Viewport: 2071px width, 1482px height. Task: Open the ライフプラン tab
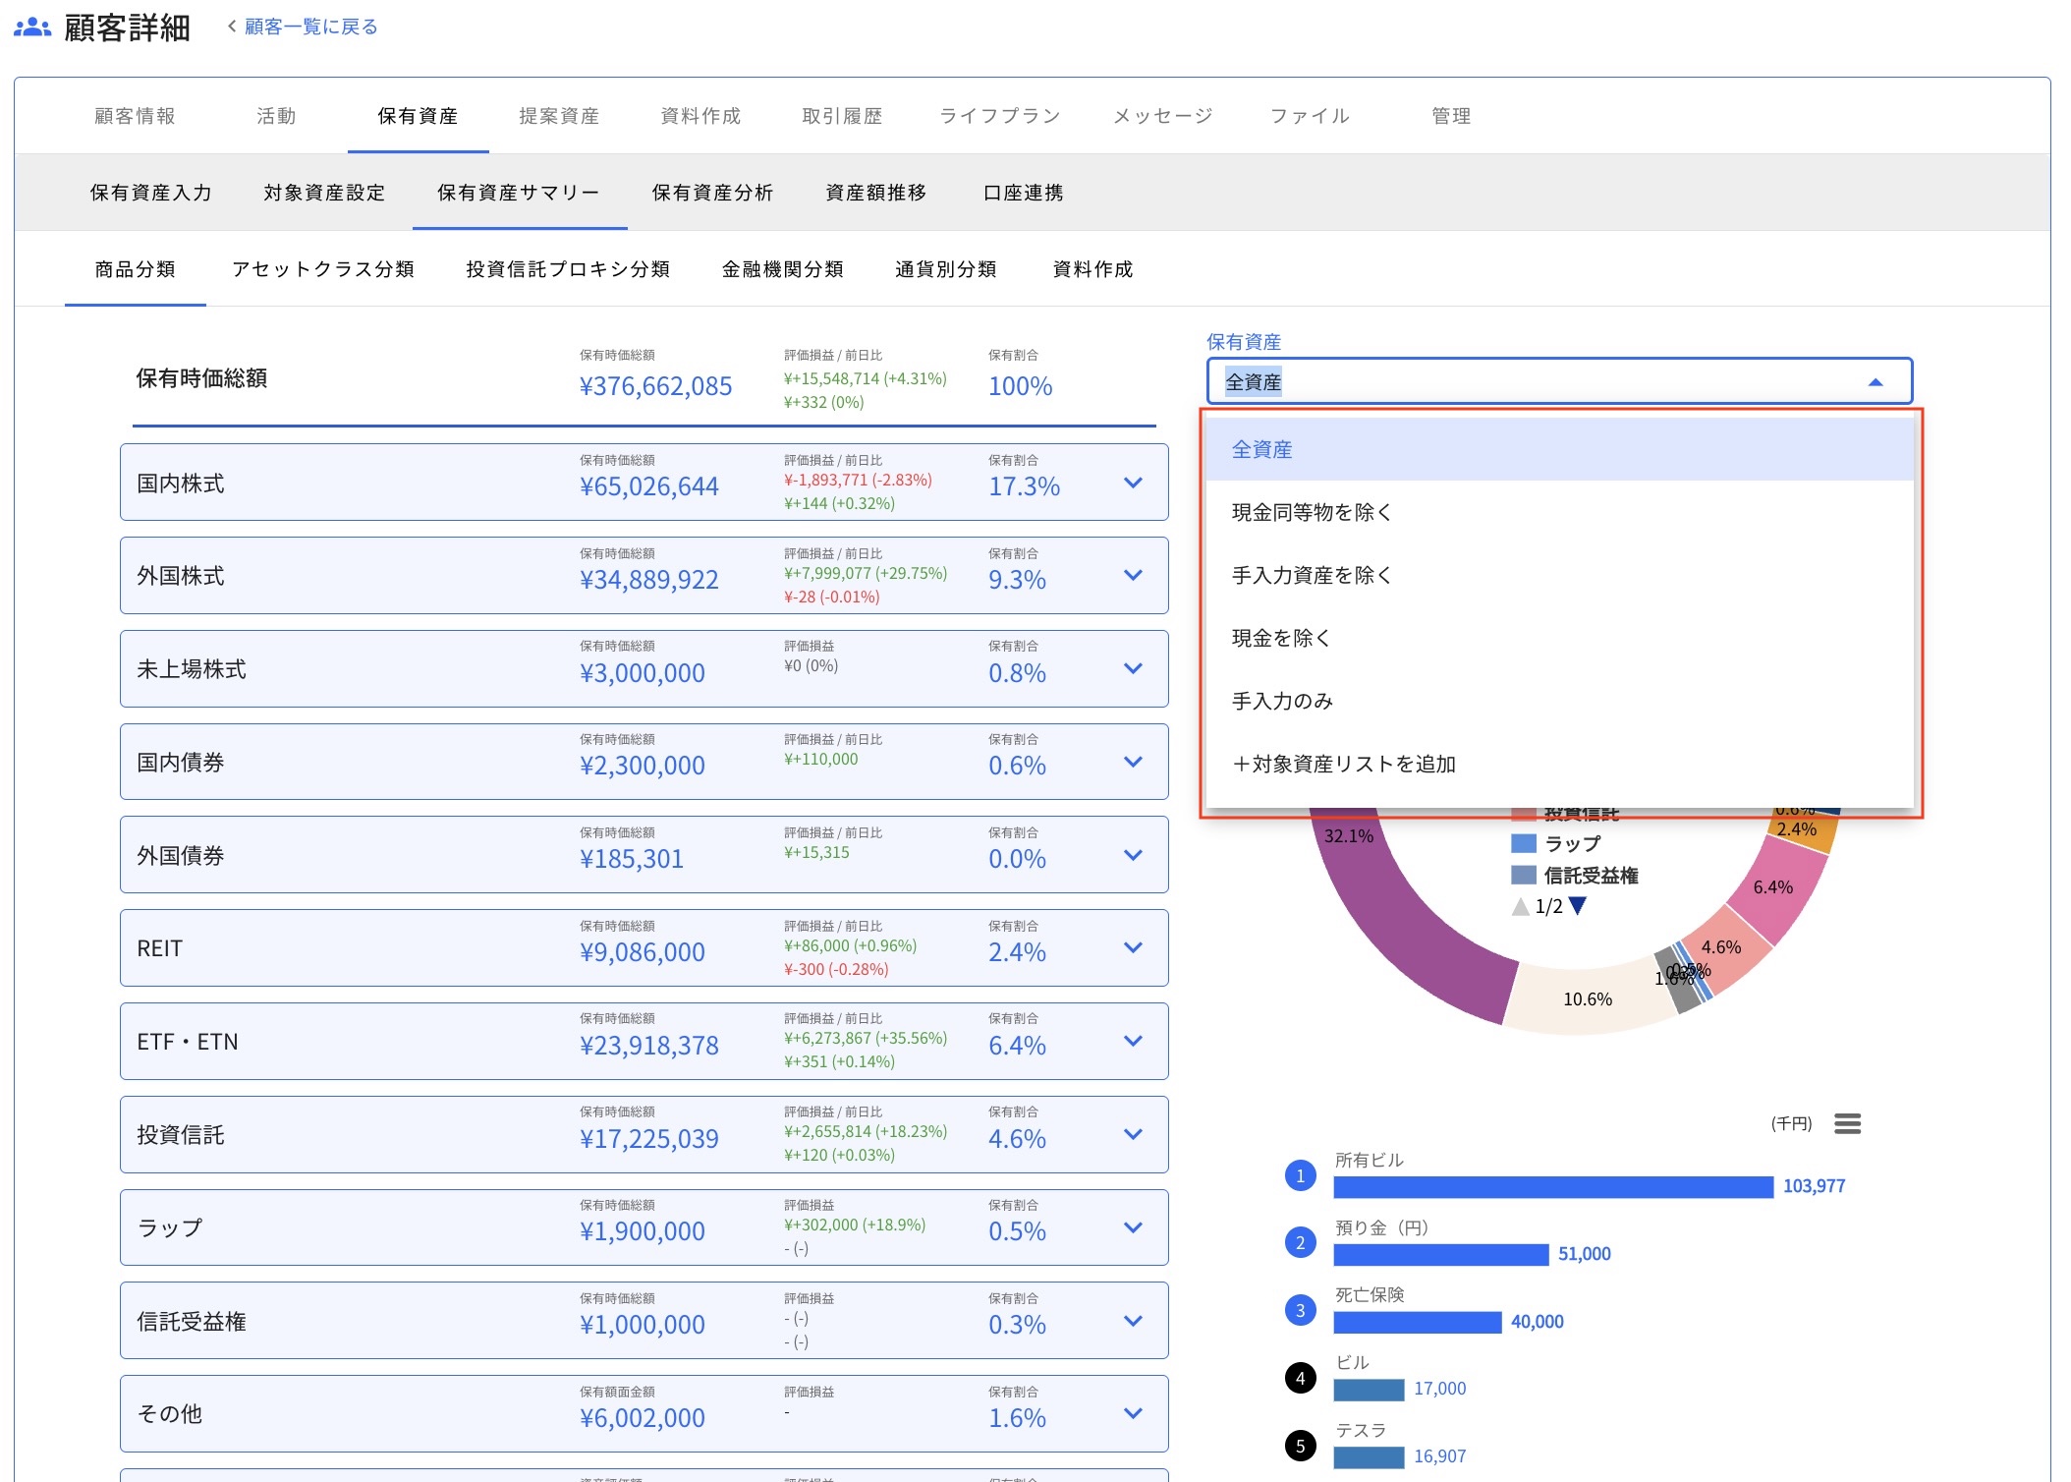point(1000,115)
